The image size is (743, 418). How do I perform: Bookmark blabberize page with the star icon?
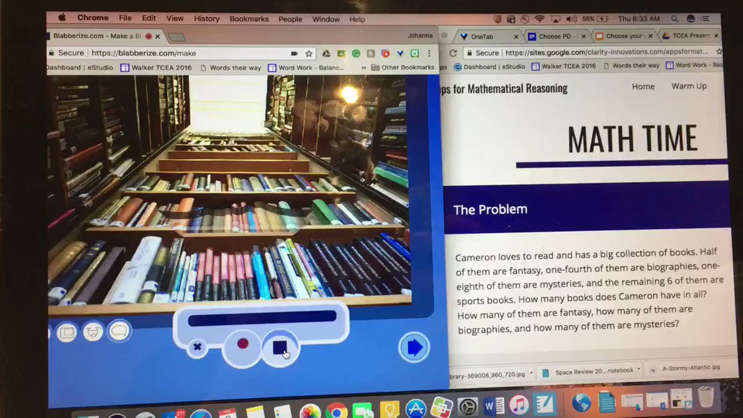[x=309, y=53]
